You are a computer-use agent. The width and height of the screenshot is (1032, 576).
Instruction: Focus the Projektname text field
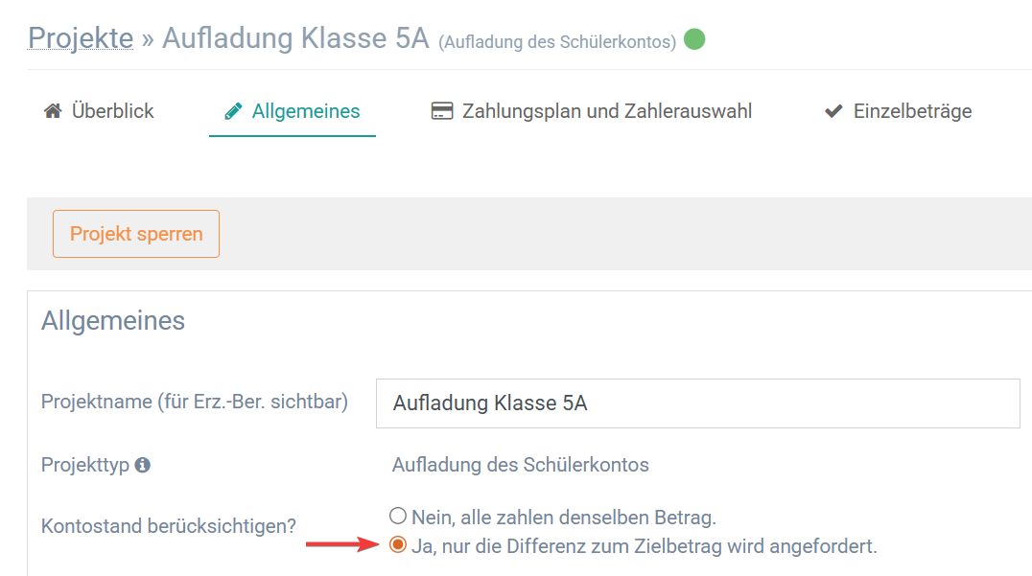pos(697,403)
